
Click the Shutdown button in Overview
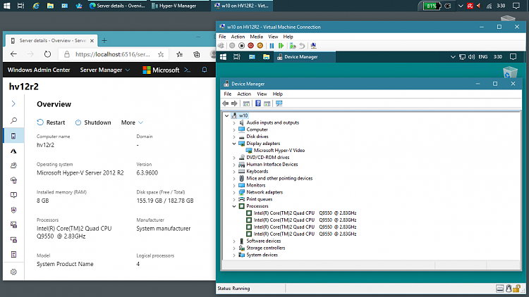pyautogui.click(x=93, y=122)
